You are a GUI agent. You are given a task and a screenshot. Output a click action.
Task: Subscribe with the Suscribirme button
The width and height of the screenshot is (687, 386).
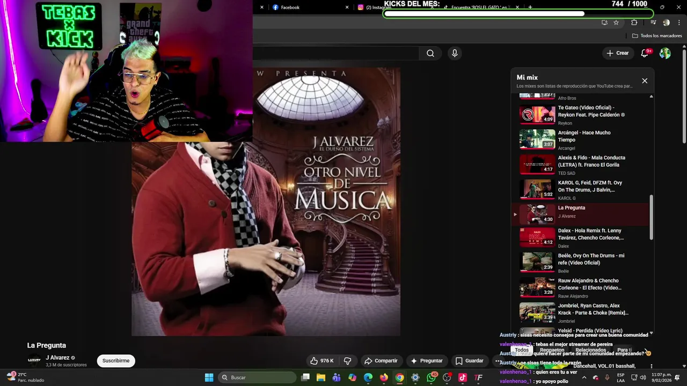[116, 361]
